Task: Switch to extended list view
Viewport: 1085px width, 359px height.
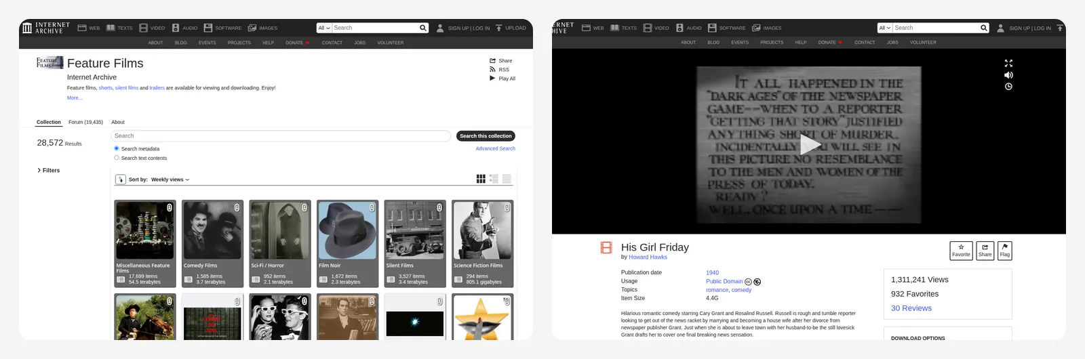Action: click(494, 179)
